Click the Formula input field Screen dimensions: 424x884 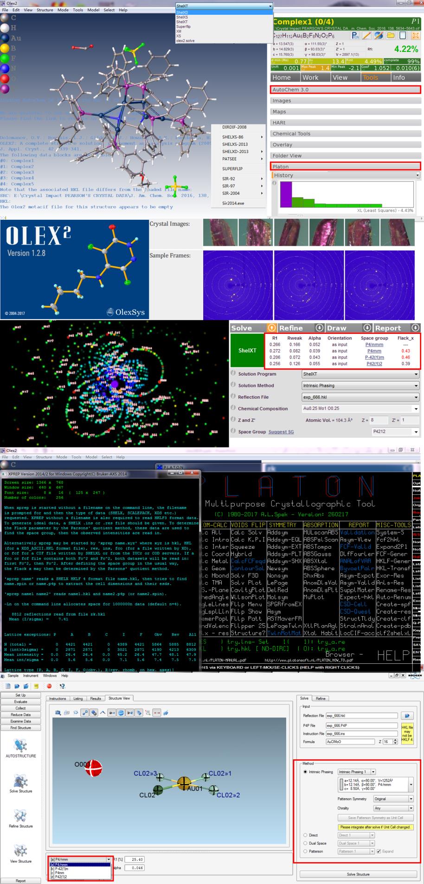tap(351, 742)
